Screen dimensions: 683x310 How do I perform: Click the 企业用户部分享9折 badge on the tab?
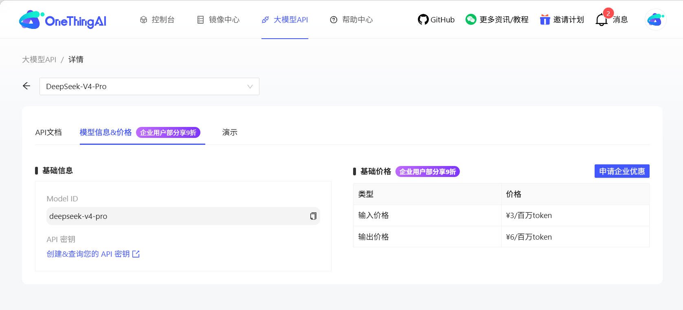pyautogui.click(x=168, y=133)
